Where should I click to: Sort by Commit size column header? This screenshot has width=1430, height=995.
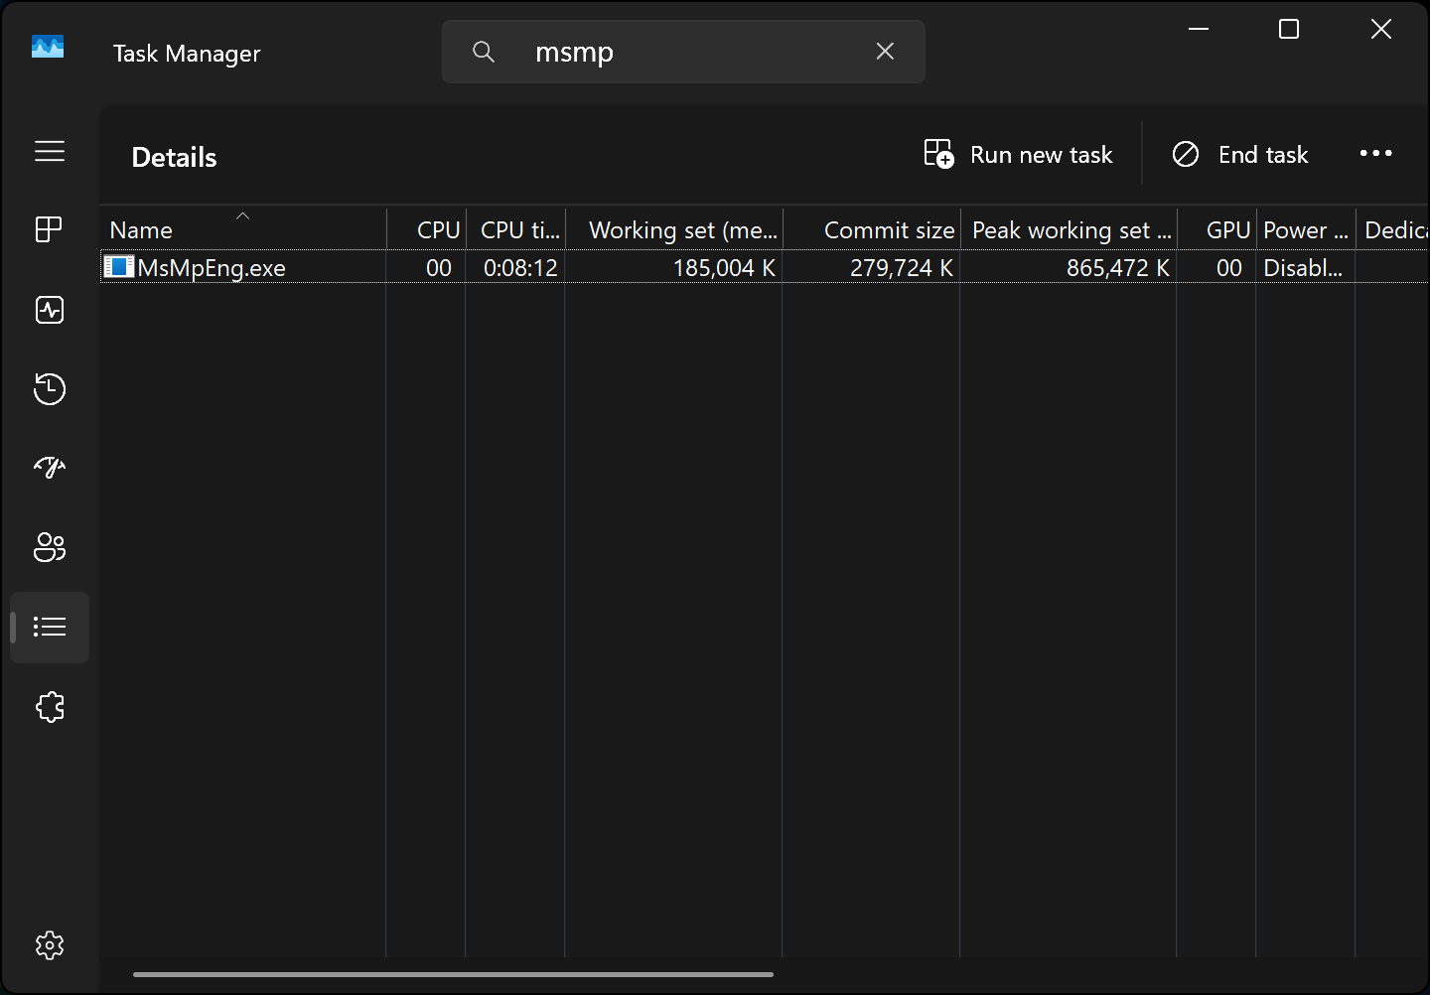click(x=888, y=230)
